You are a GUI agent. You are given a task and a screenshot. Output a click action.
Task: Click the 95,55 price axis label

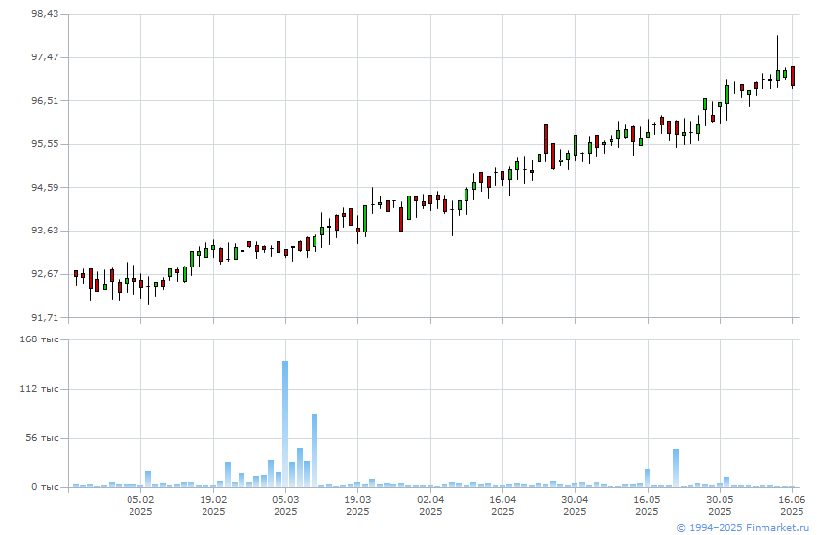pos(45,144)
